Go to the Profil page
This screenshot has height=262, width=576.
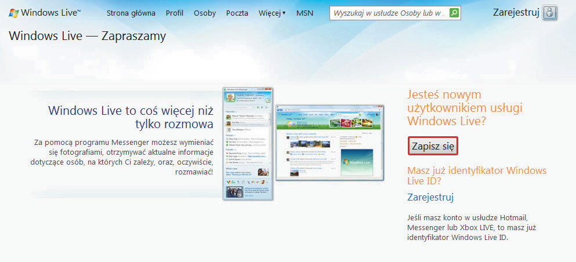[174, 13]
